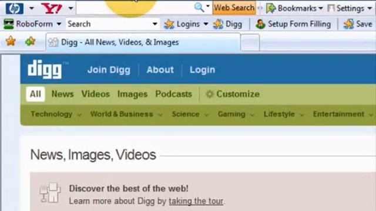Open the RoboForm Search dropdown arrow

(x=155, y=24)
